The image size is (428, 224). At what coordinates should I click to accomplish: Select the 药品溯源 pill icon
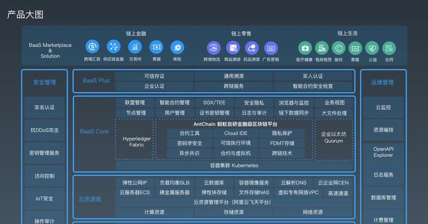pyautogui.click(x=251, y=48)
